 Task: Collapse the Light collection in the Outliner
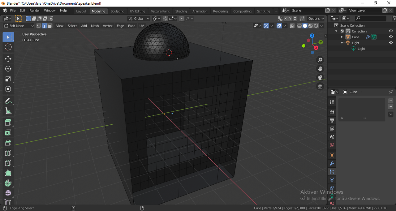(x=342, y=43)
